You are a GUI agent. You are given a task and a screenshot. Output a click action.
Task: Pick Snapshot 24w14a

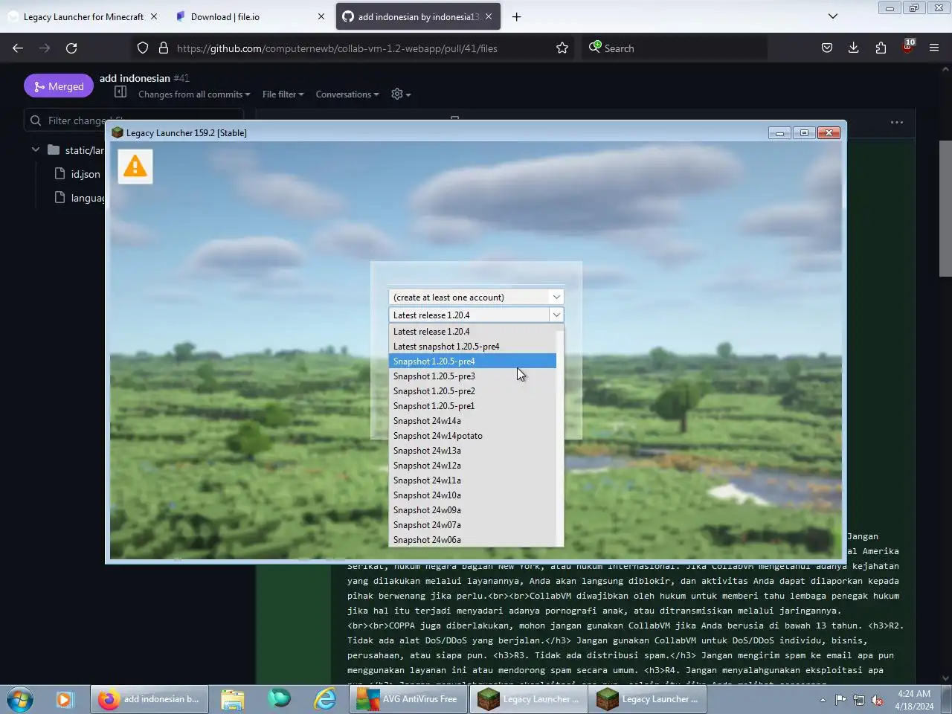[x=472, y=421]
